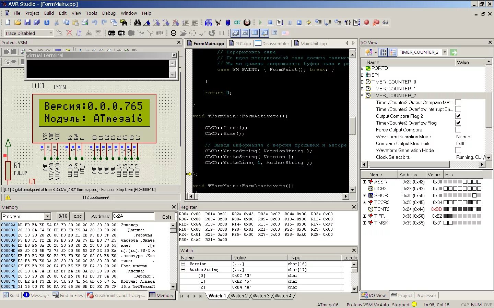The height and width of the screenshot is (308, 494).
Task: Click the AVR chip toolbar icon
Action: [121, 33]
